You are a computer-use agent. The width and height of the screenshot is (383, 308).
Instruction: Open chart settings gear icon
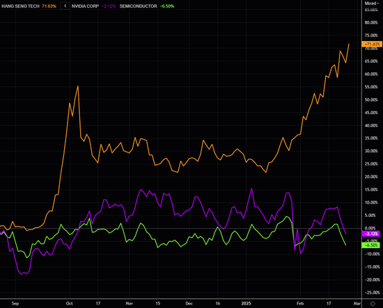point(373,304)
